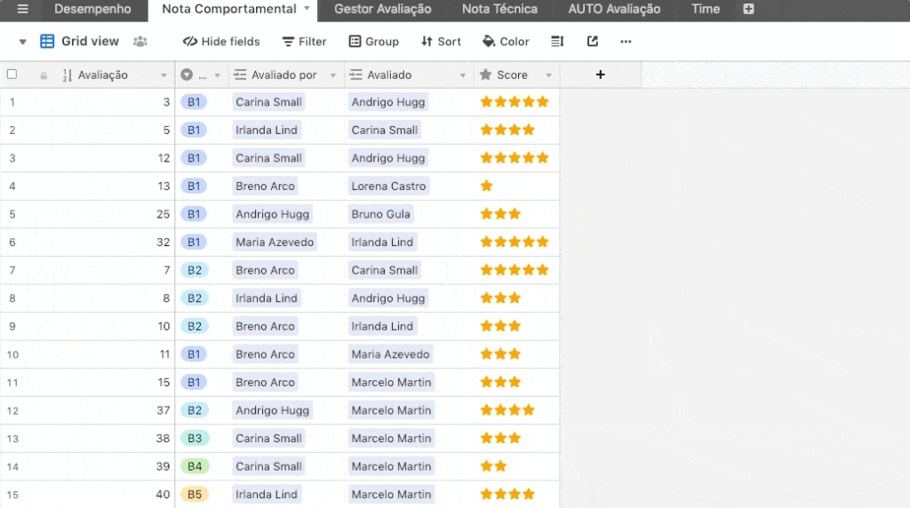Click the single-select field icon

tap(187, 75)
